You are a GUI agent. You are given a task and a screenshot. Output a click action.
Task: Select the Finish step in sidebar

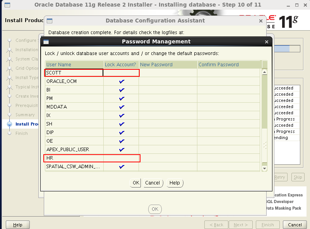(22, 133)
